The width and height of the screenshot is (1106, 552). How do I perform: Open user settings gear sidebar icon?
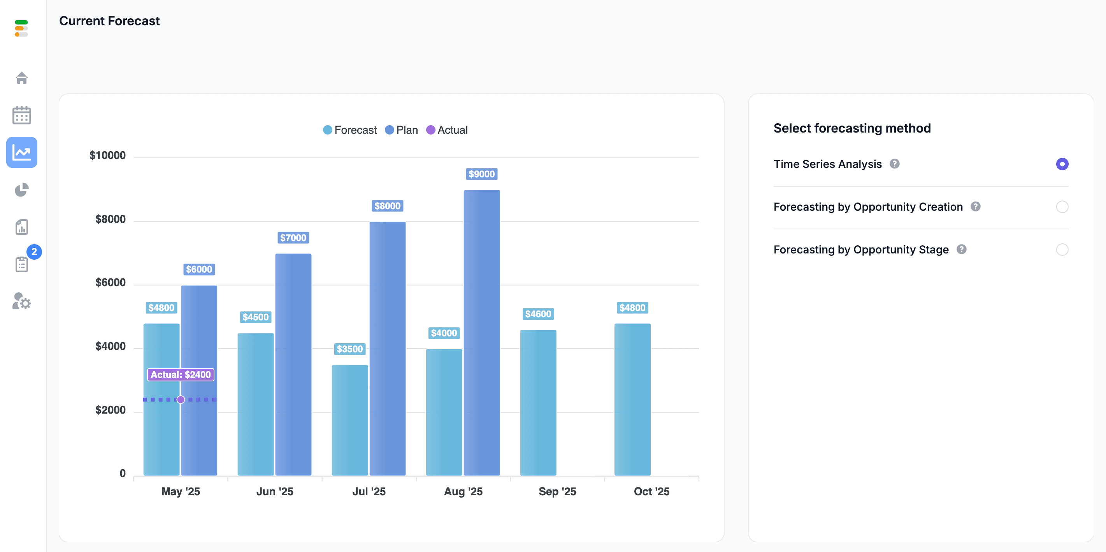[x=21, y=301]
